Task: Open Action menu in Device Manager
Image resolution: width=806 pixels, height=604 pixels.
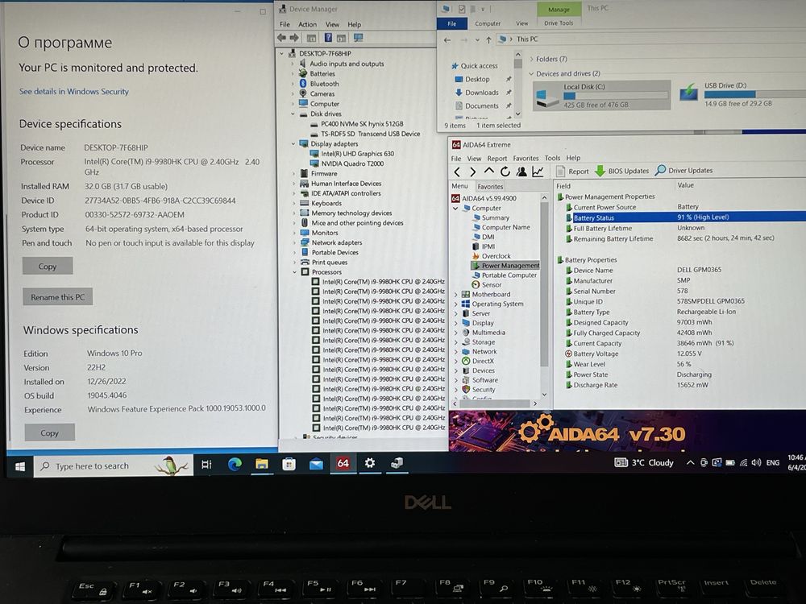Action: pyautogui.click(x=307, y=24)
